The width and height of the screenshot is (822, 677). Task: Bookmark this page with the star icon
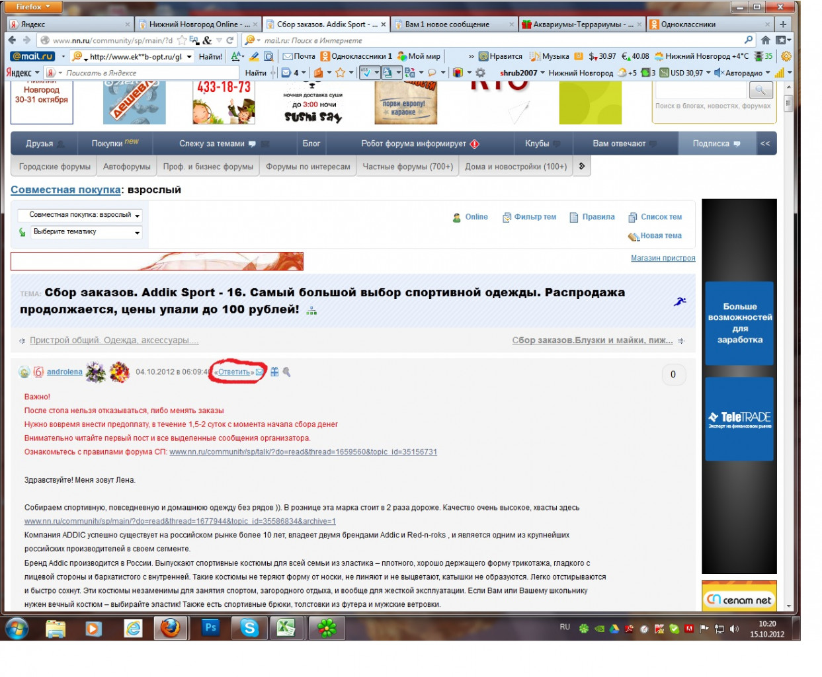pos(182,40)
